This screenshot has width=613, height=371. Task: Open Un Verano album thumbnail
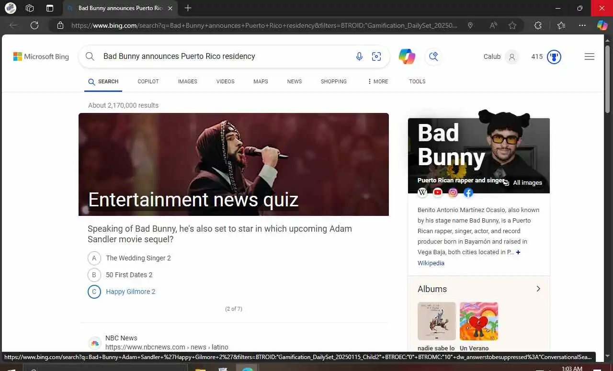pos(479,321)
